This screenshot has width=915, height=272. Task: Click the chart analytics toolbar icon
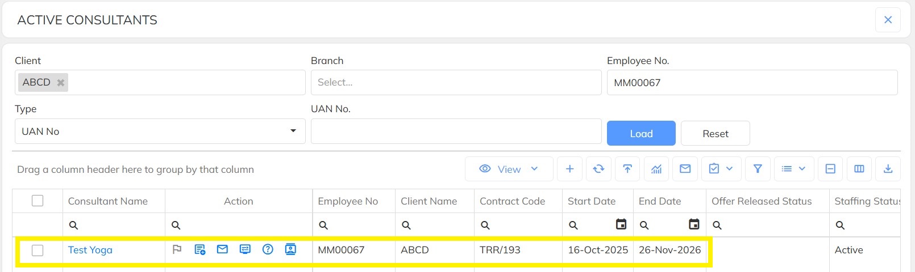[656, 169]
